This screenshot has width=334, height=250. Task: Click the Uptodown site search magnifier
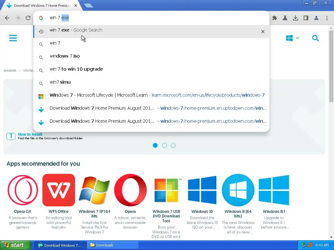(315, 38)
